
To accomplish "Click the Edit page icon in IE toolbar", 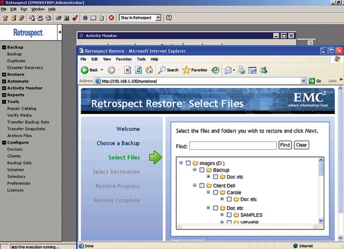I will (252, 70).
